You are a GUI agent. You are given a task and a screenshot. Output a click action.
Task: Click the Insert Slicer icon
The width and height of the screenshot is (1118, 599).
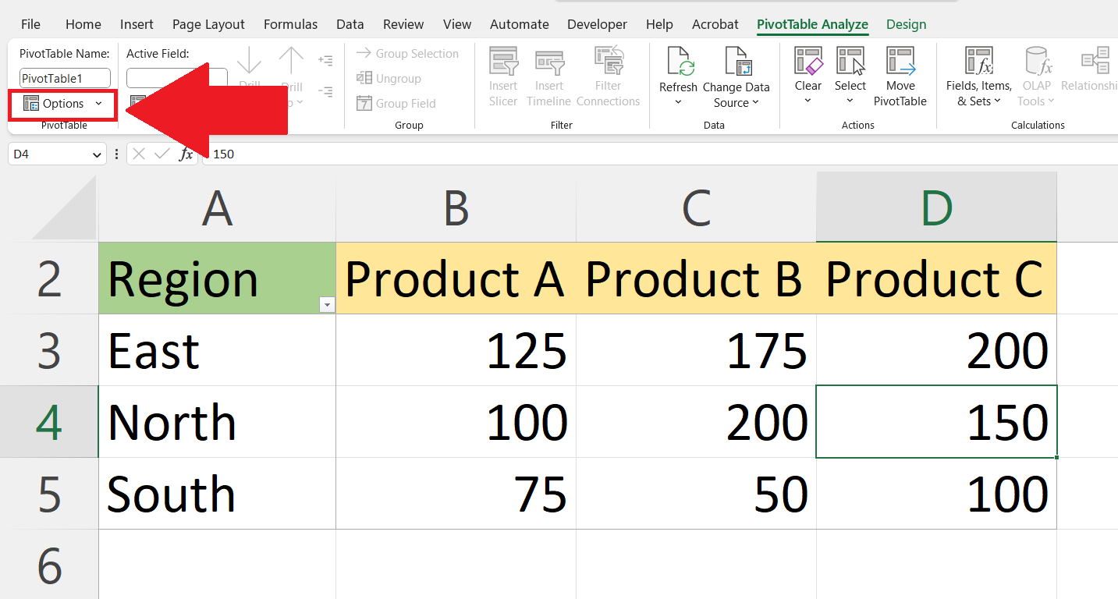(x=503, y=62)
